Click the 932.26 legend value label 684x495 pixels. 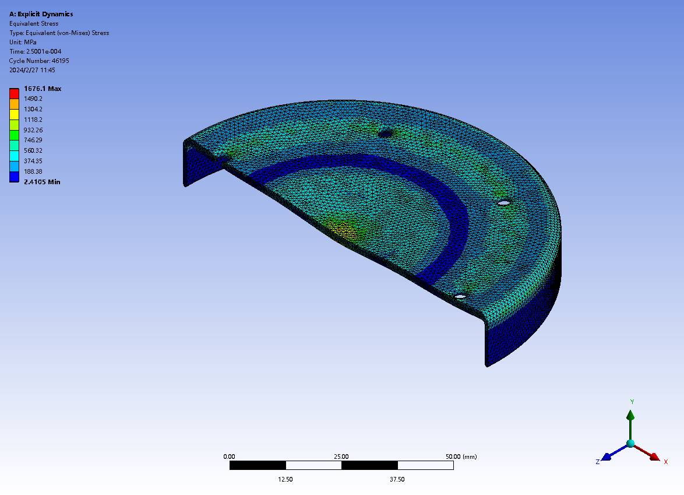[x=33, y=130]
